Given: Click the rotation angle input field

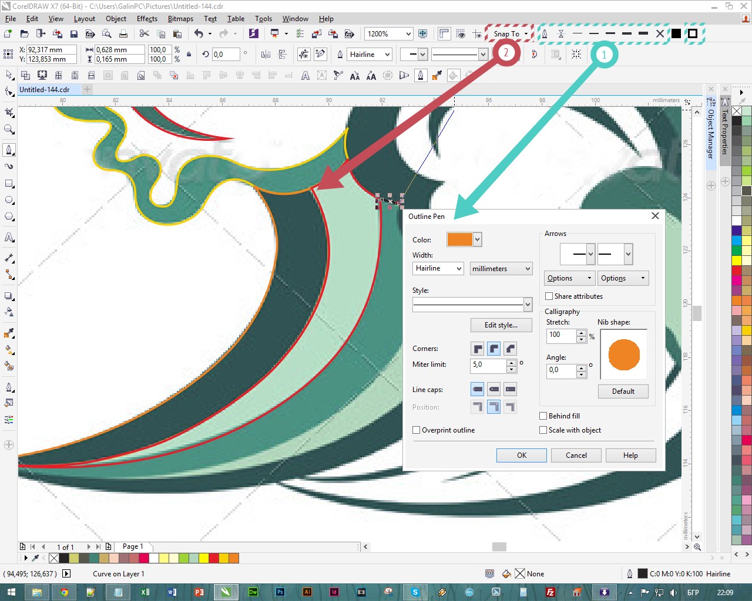Looking at the screenshot, I should click(226, 55).
